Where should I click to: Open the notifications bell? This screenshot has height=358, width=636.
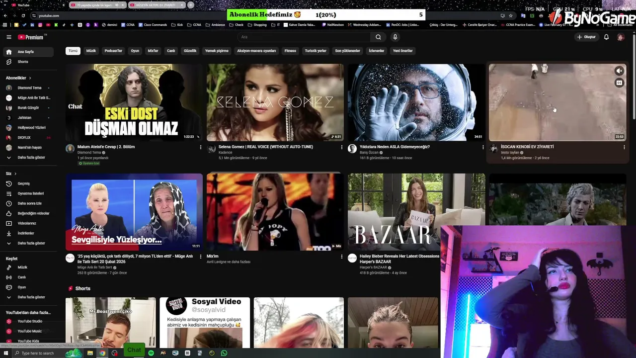606,37
